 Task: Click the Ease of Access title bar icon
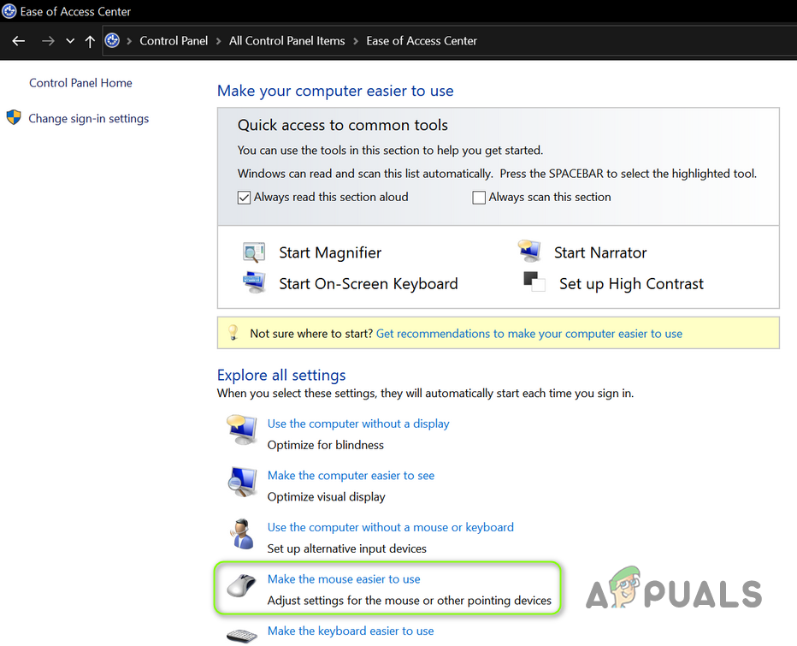point(9,11)
